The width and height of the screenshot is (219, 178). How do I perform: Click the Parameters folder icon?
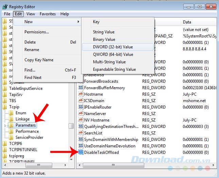11,125
